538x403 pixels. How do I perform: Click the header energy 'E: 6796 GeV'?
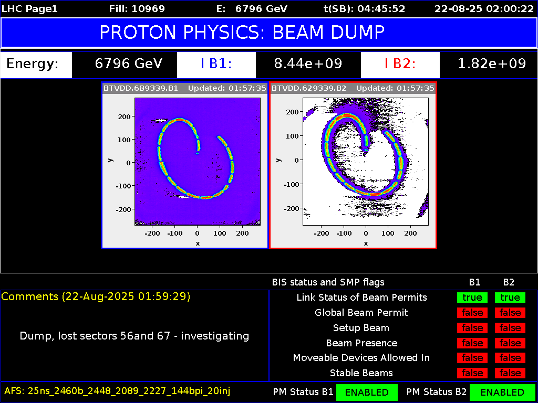coord(252,8)
